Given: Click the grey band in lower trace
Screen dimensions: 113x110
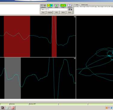Looking at the screenshot, I should click(13, 78).
